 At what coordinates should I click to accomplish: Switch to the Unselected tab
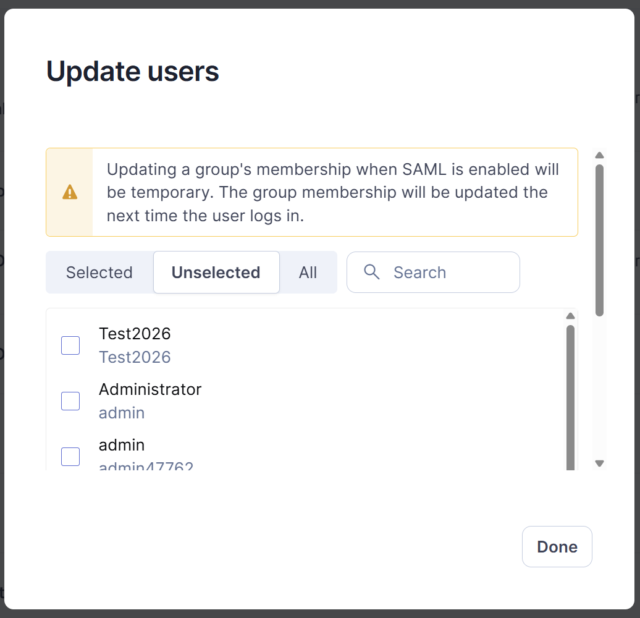(x=216, y=273)
